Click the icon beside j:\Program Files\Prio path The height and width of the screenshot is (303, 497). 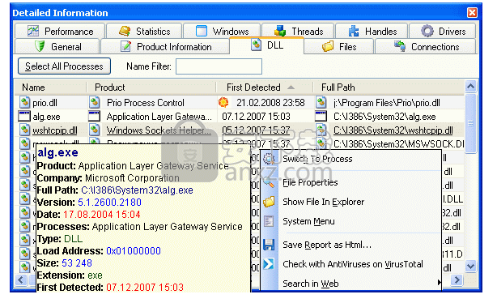321,102
